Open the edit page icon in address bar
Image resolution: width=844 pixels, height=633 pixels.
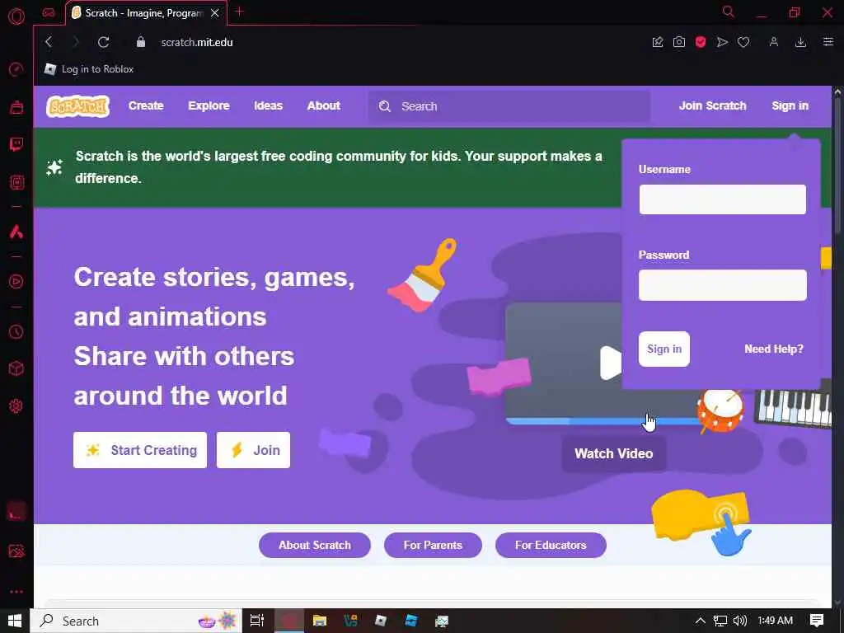(658, 42)
